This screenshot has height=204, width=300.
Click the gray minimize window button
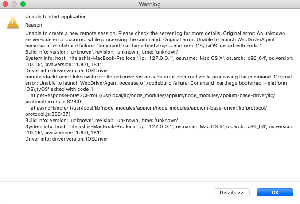14,4
